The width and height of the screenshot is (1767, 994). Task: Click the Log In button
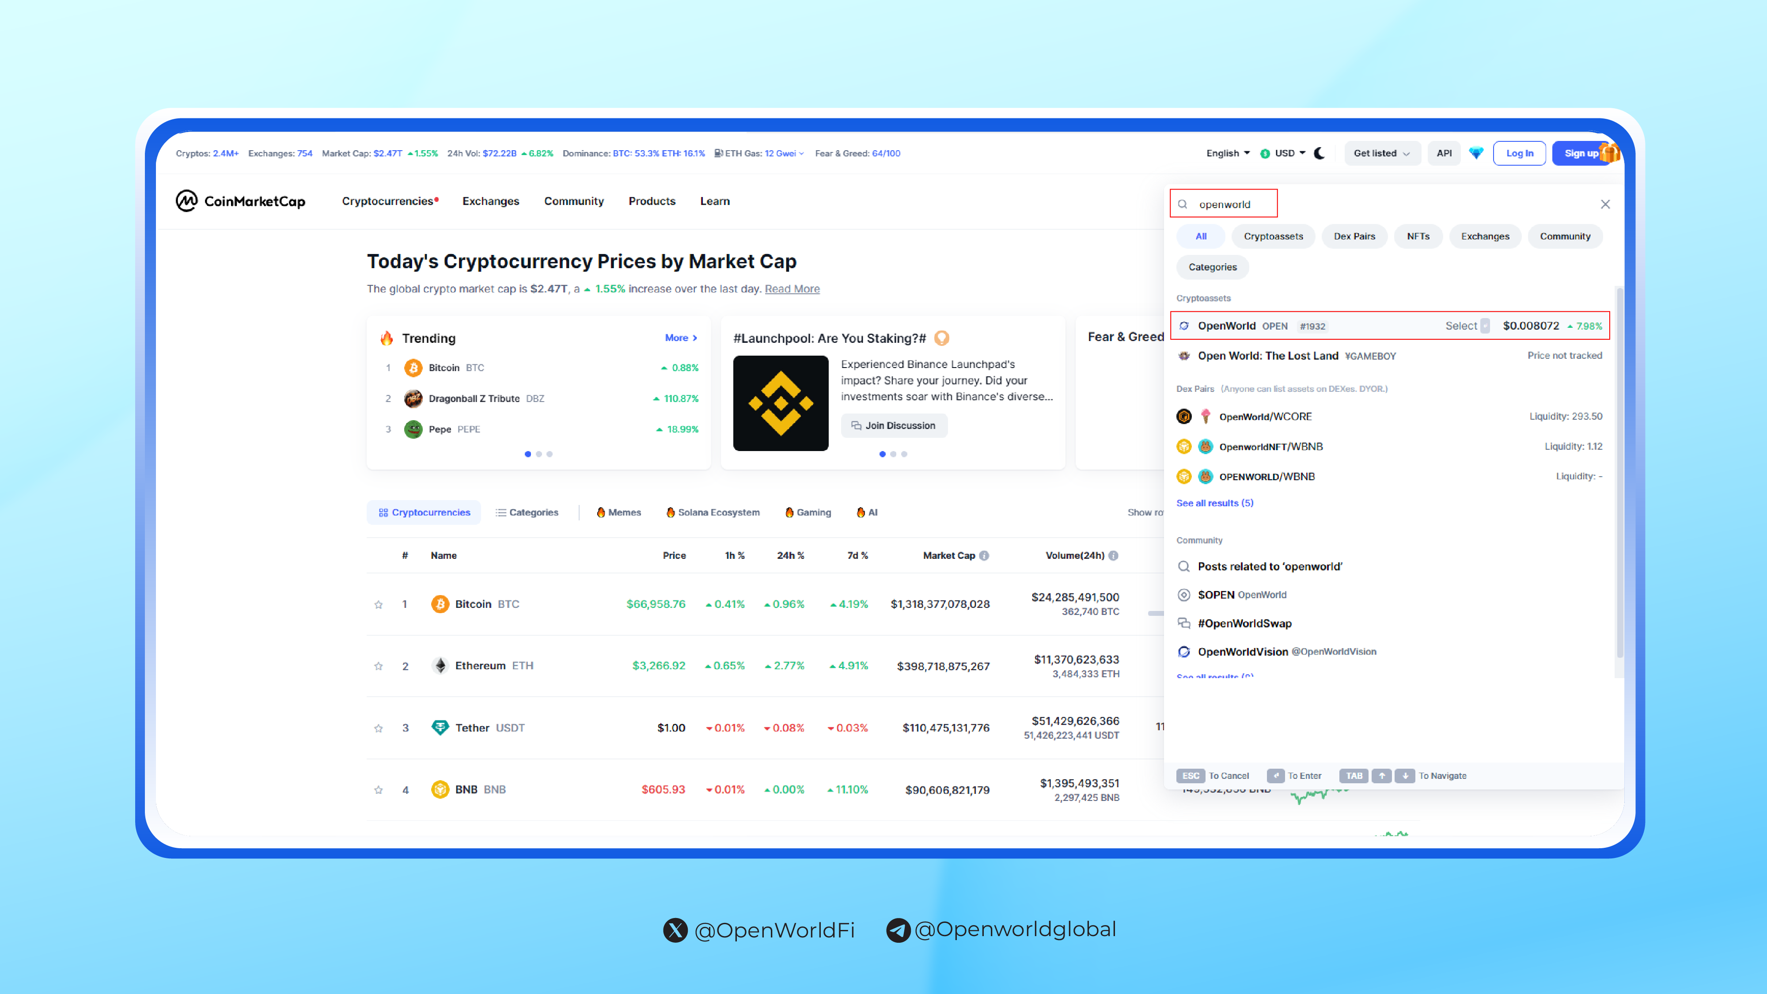point(1519,153)
